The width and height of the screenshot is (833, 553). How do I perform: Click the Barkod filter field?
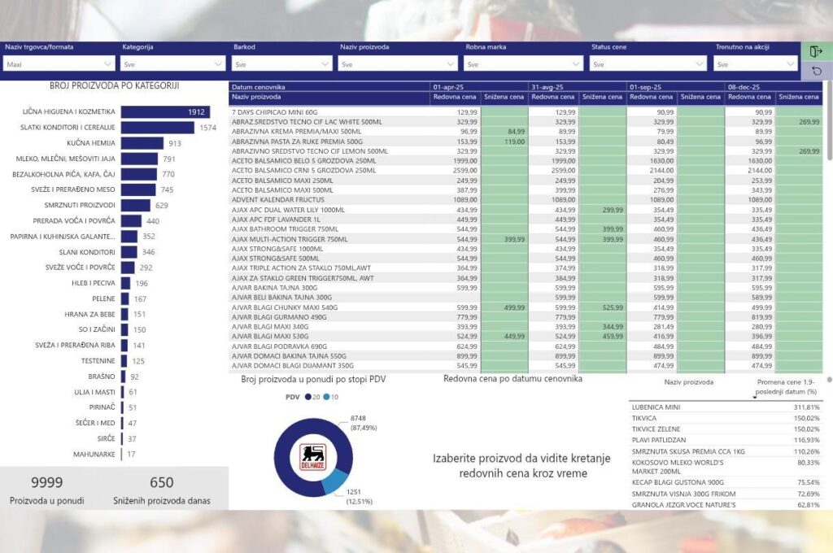point(282,63)
